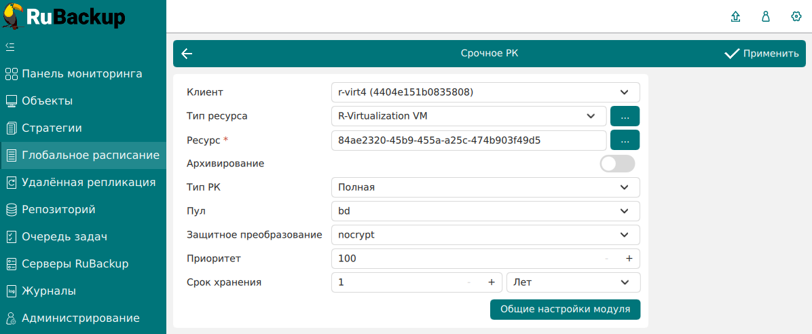812x334 pixels.
Task: Click the Remote replication icon
Action: (x=11, y=183)
